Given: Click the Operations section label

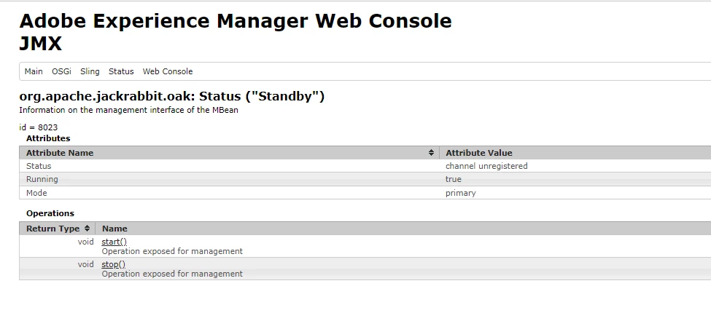Looking at the screenshot, I should tap(50, 213).
